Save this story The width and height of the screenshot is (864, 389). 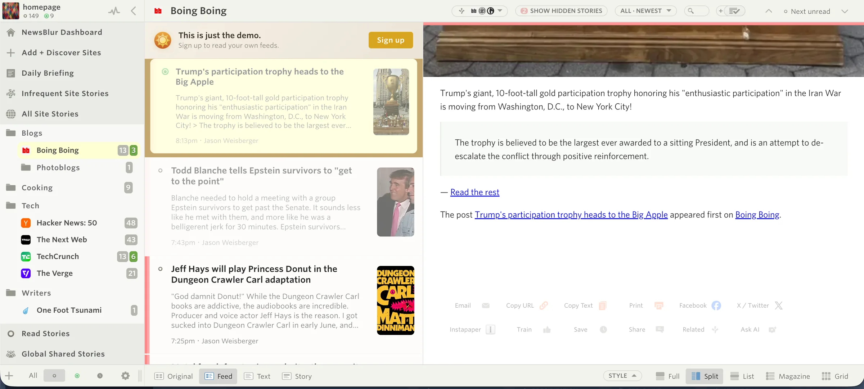(590, 329)
